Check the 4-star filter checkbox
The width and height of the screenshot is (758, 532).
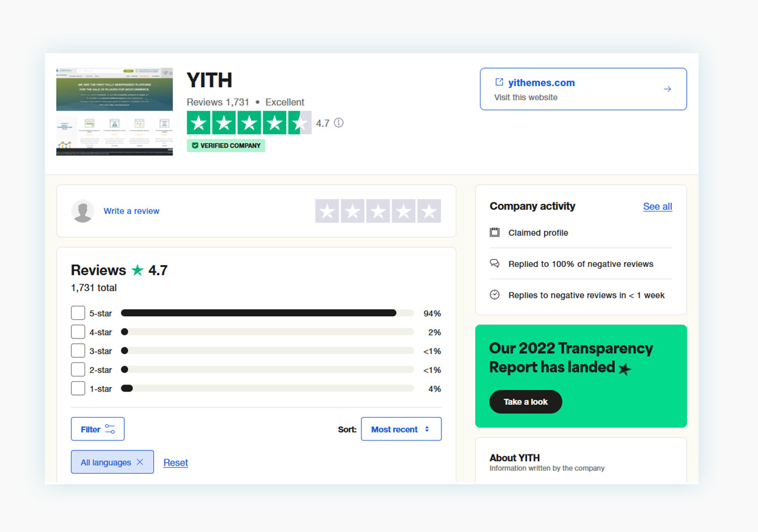click(78, 332)
